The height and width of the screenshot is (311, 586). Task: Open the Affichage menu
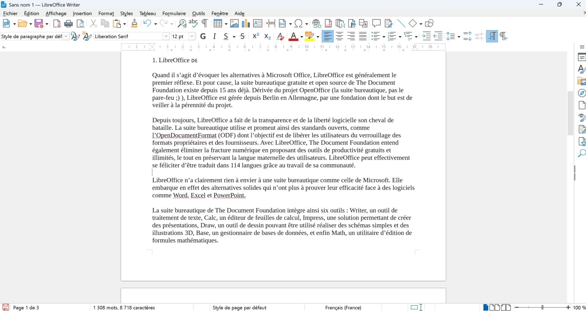[x=56, y=13]
